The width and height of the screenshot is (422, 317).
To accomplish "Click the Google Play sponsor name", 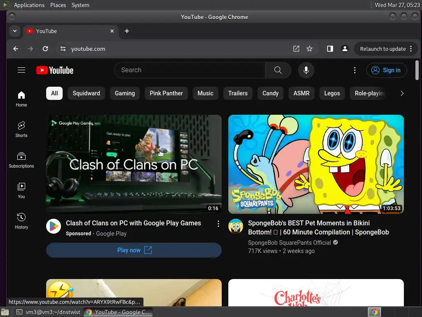I will click(x=111, y=234).
